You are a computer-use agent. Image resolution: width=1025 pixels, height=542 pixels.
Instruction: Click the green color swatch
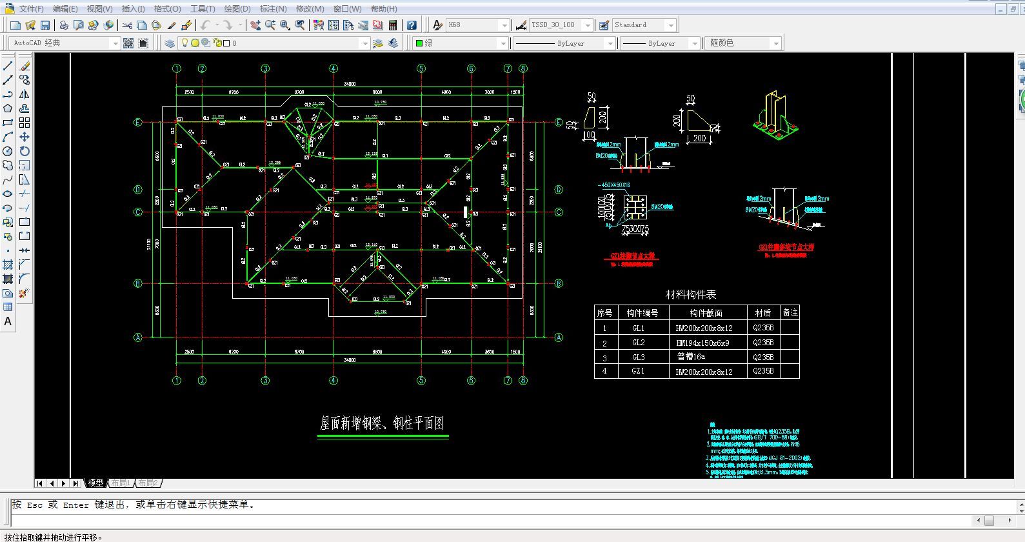(419, 43)
